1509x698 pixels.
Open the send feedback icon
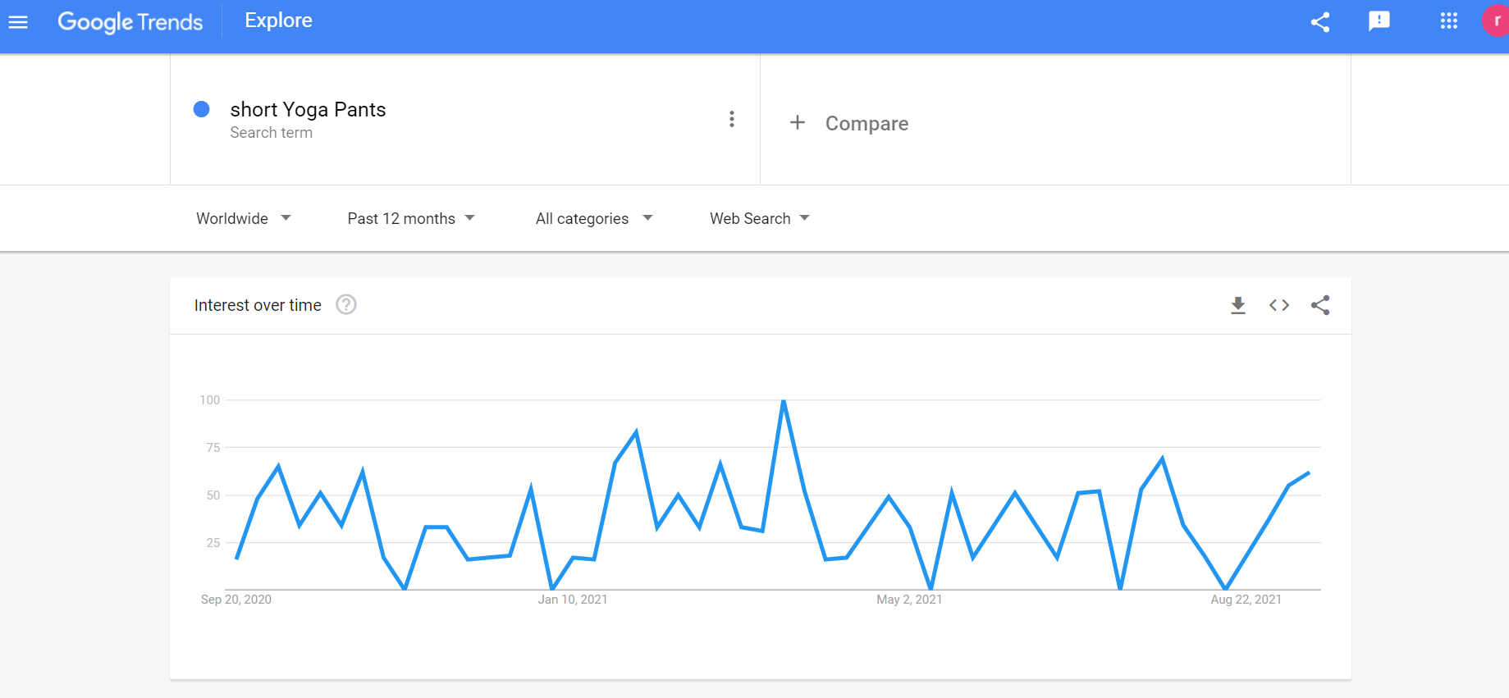(1379, 21)
